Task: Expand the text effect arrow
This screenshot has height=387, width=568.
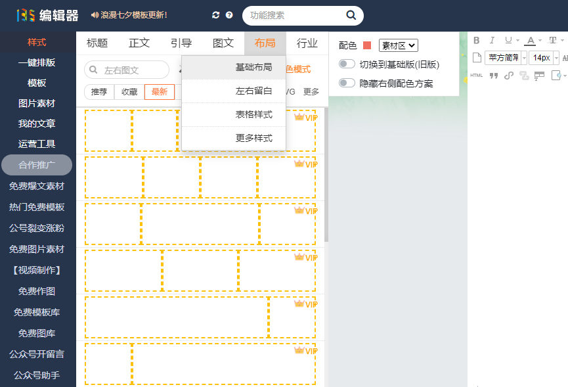Action: point(562,40)
